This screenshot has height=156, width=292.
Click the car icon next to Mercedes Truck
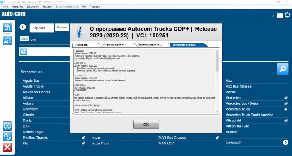point(286,109)
